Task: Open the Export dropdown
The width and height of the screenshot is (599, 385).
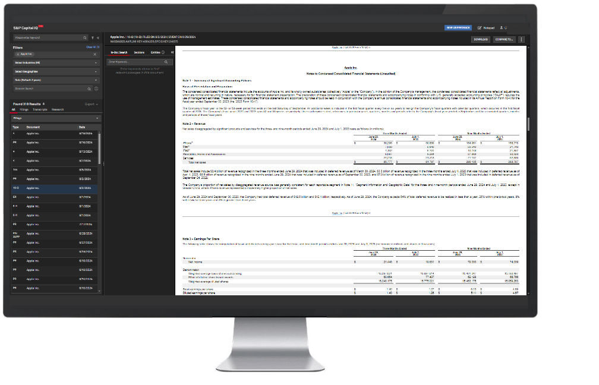Action: click(92, 105)
